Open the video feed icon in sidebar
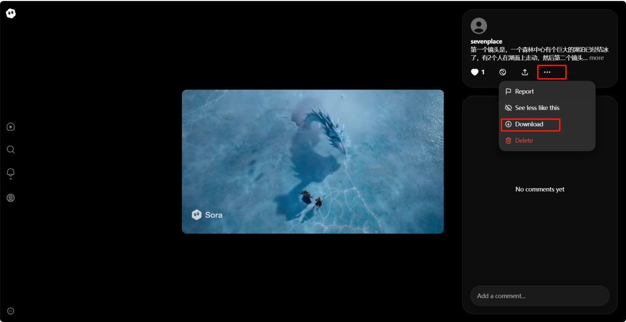Image resolution: width=626 pixels, height=322 pixels. [11, 127]
